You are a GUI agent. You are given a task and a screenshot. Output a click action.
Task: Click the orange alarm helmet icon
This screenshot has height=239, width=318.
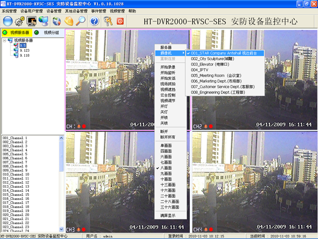pos(69,21)
